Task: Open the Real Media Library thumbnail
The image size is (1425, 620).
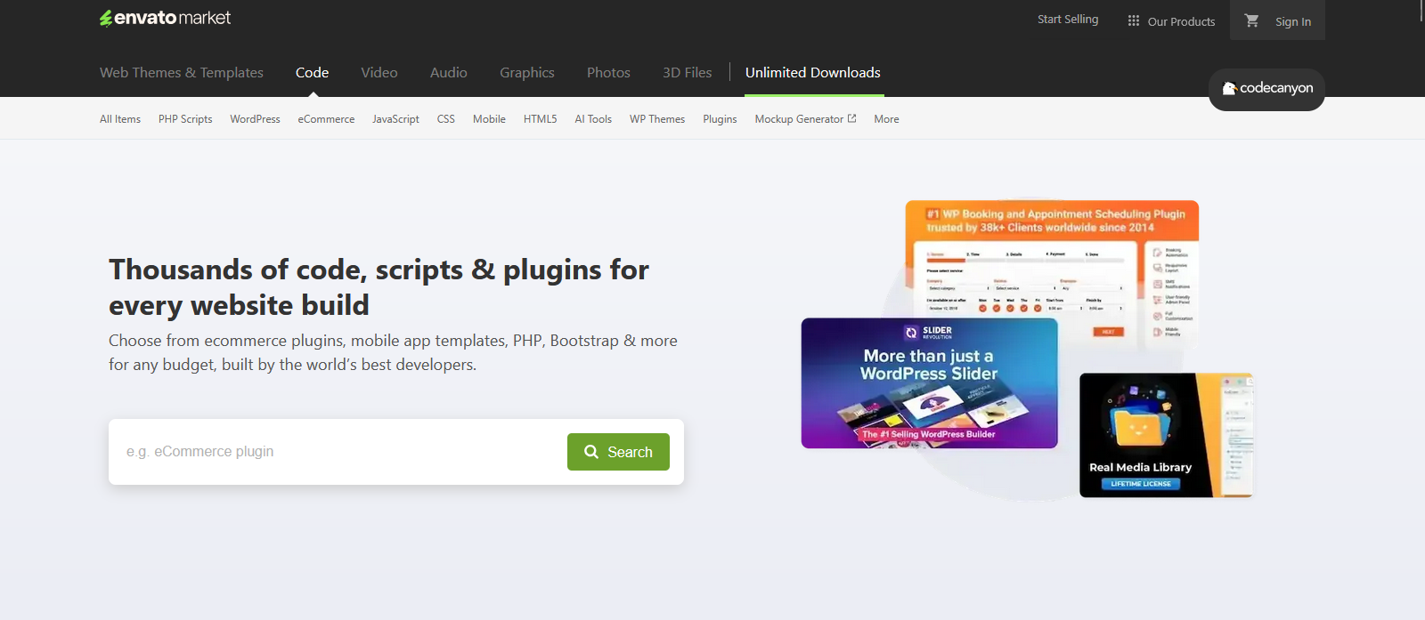Action: pos(1167,435)
